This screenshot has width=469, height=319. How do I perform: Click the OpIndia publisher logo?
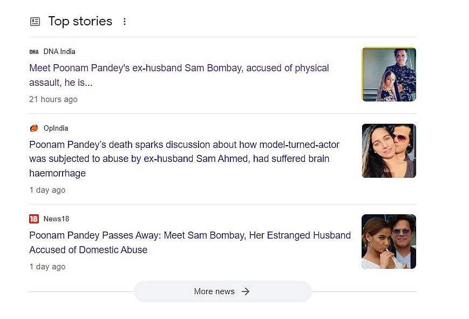34,128
